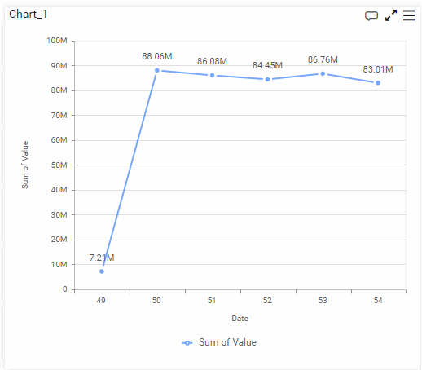
Task: Select the 86.08M data point
Action: click(212, 75)
